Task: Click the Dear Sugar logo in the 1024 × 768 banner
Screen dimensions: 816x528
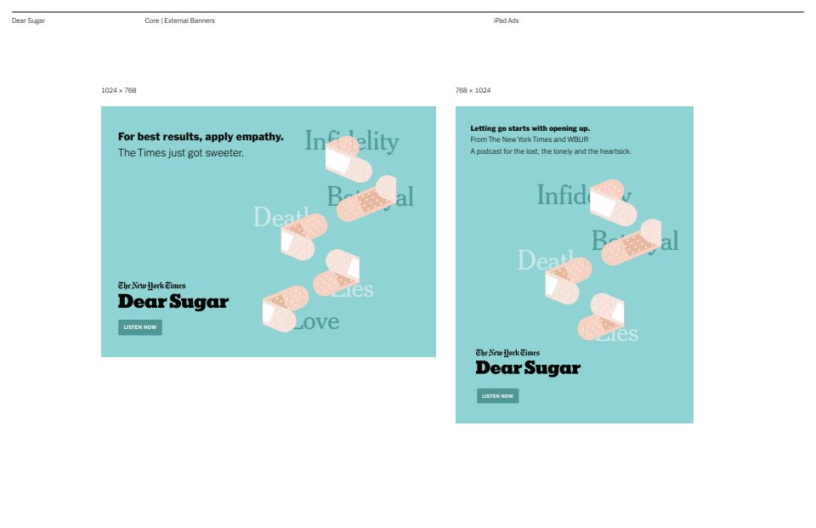Action: 173,302
